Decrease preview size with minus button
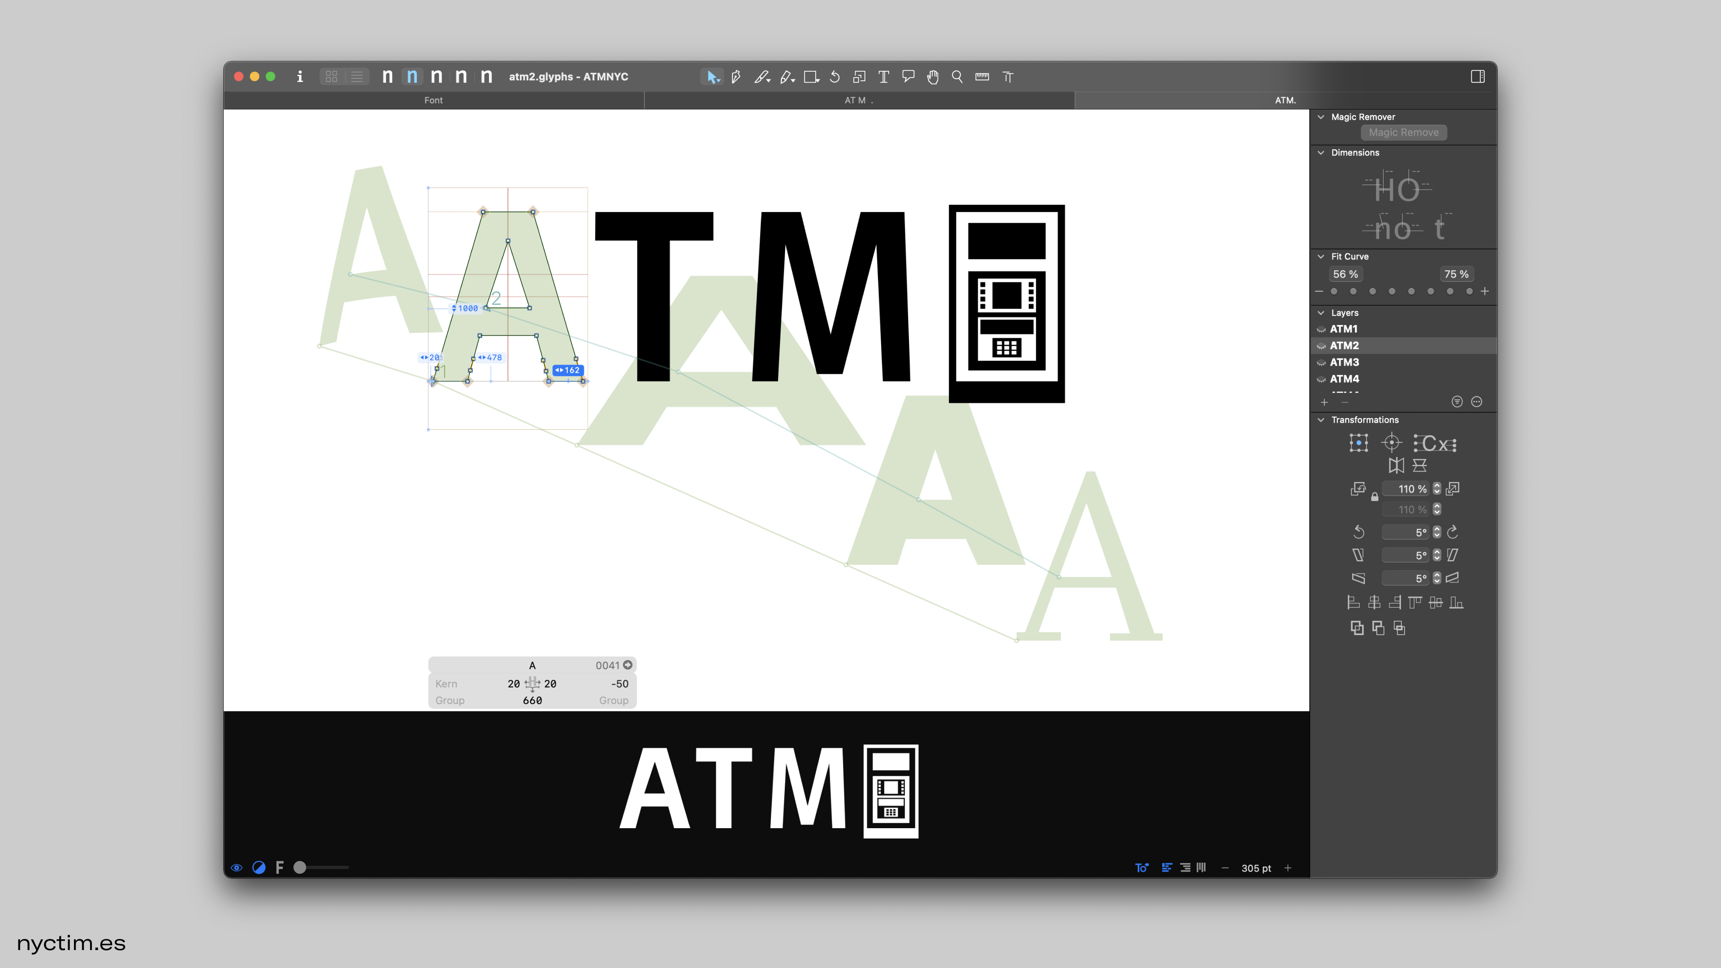 point(1224,868)
